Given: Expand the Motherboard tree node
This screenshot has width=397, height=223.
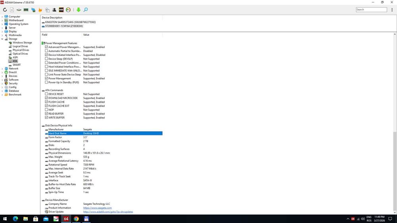Looking at the screenshot, I should (2, 20).
